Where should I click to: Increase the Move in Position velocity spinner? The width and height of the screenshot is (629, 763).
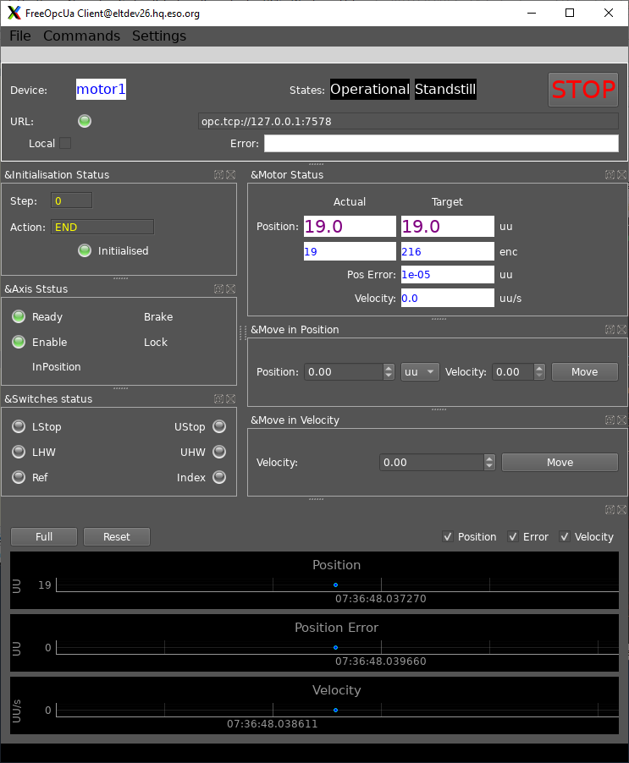pos(540,368)
